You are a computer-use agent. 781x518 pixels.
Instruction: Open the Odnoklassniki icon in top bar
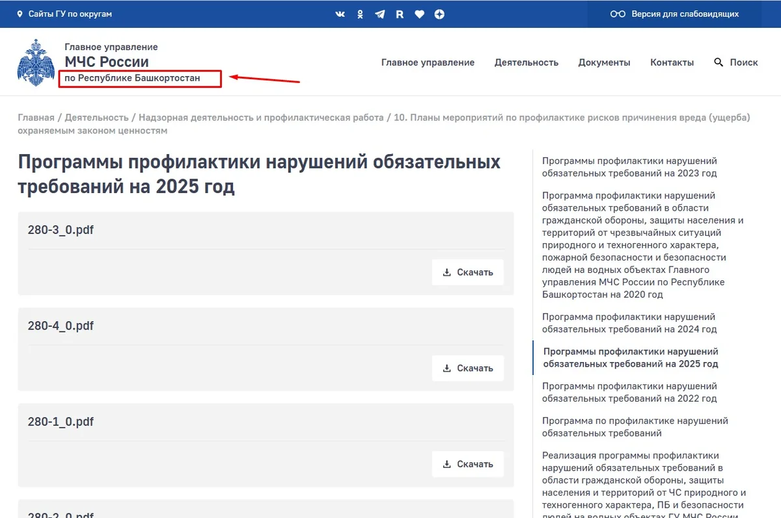pyautogui.click(x=360, y=14)
